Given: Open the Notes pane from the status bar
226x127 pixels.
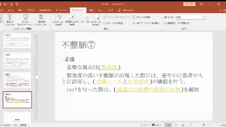Looking at the screenshot, I should pos(144,125).
